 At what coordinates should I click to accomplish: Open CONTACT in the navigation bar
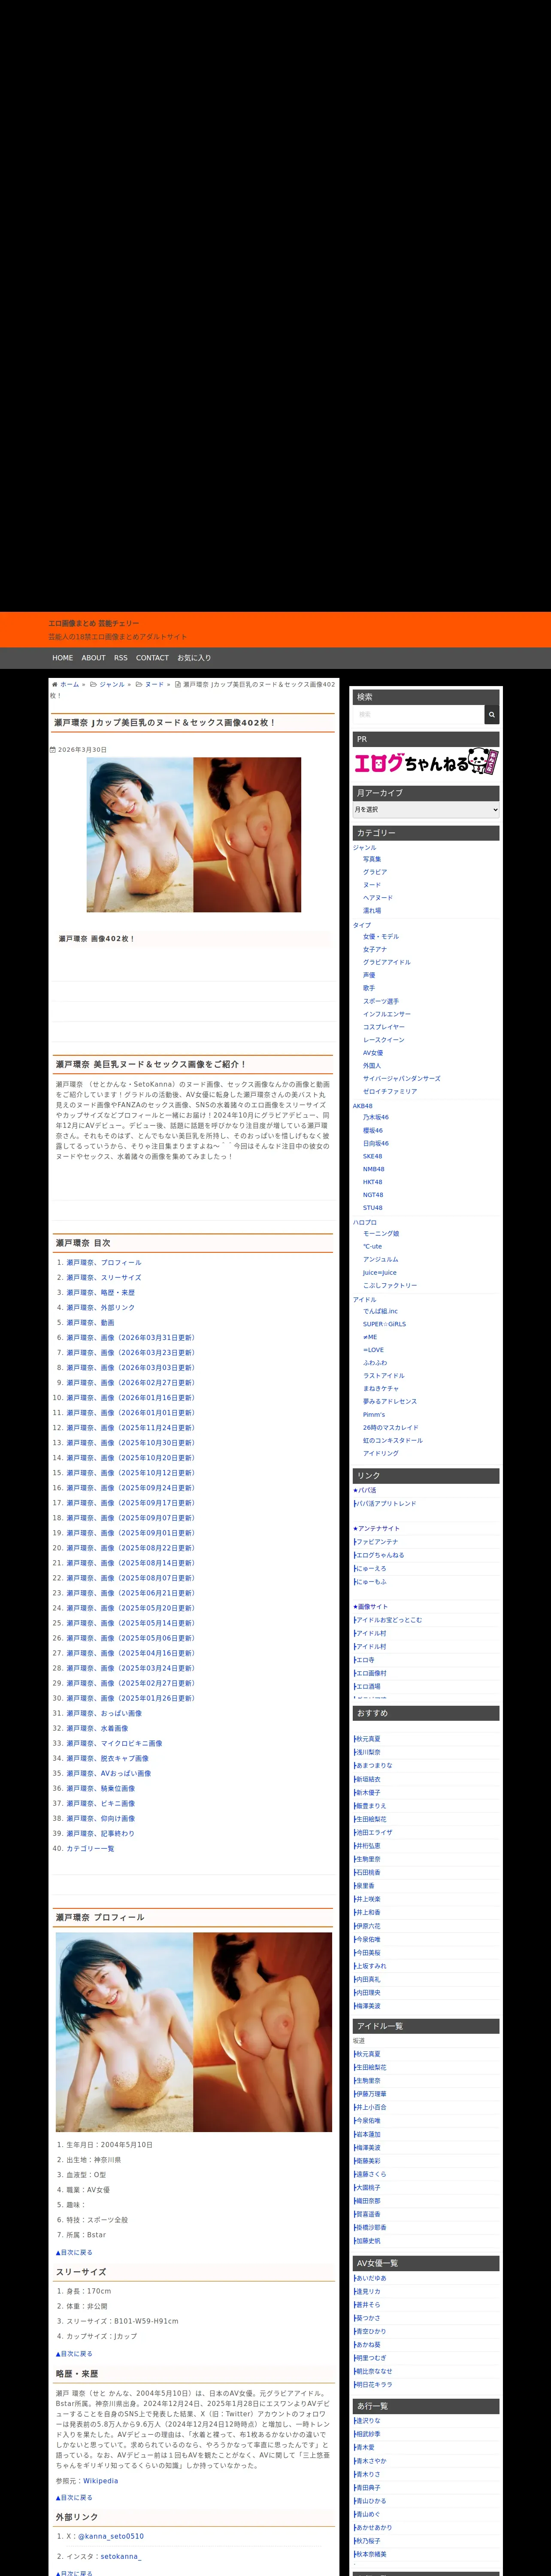[152, 658]
